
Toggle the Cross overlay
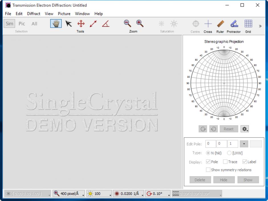208,24
